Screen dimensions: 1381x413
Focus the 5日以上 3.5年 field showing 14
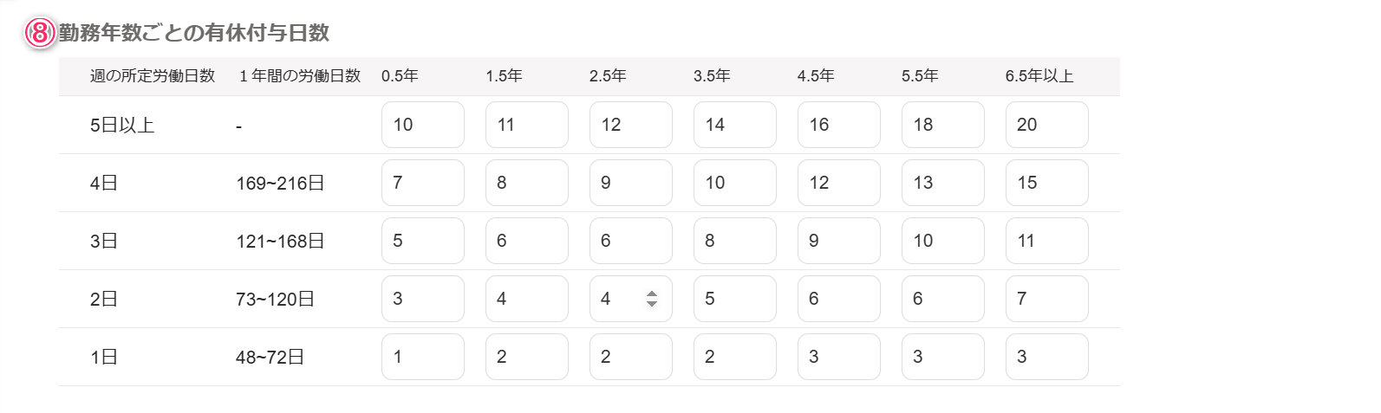(735, 125)
